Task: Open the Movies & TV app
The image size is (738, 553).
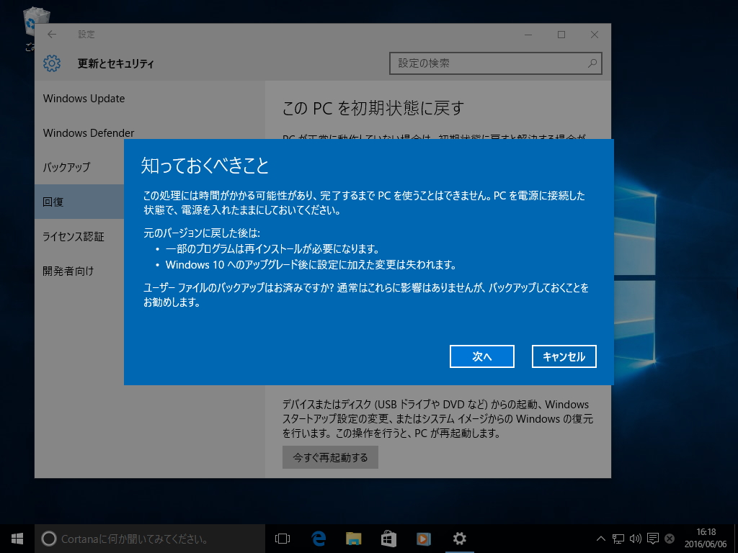Action: pos(423,538)
